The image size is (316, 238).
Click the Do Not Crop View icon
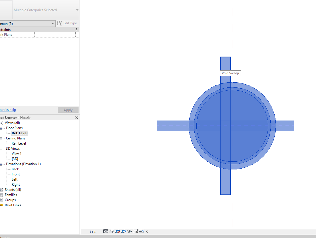click(118, 231)
